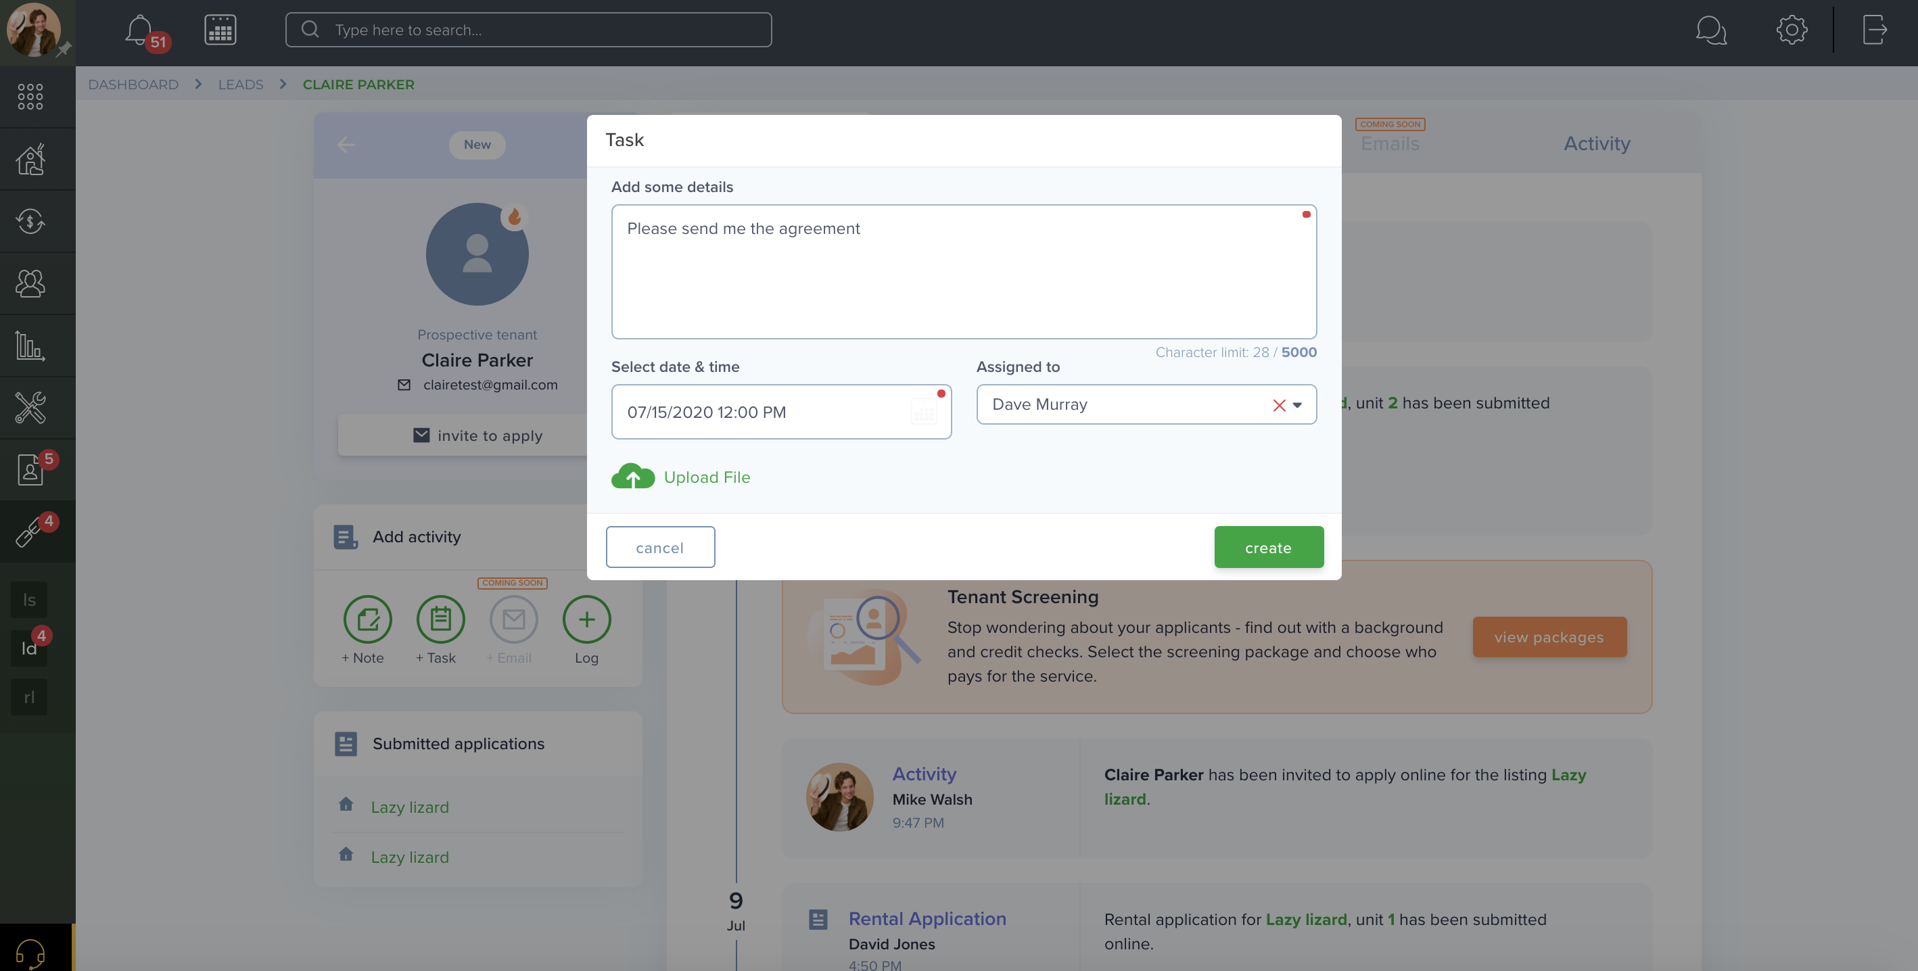Click the + Note activity icon

point(367,619)
